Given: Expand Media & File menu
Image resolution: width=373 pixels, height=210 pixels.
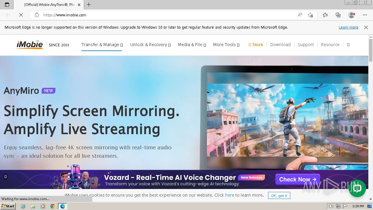Looking at the screenshot, I should point(192,45).
